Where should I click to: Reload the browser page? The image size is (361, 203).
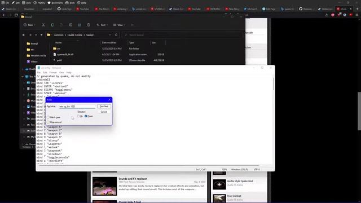(x=16, y=15)
